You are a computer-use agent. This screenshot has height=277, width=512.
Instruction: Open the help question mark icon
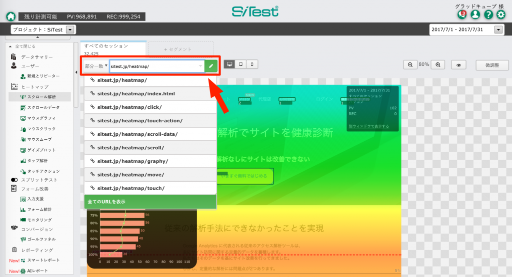(x=488, y=14)
